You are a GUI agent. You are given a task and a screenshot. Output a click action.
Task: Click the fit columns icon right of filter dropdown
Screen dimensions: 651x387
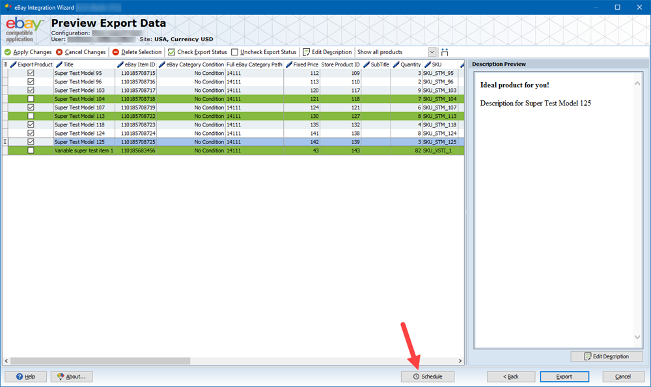coord(445,52)
